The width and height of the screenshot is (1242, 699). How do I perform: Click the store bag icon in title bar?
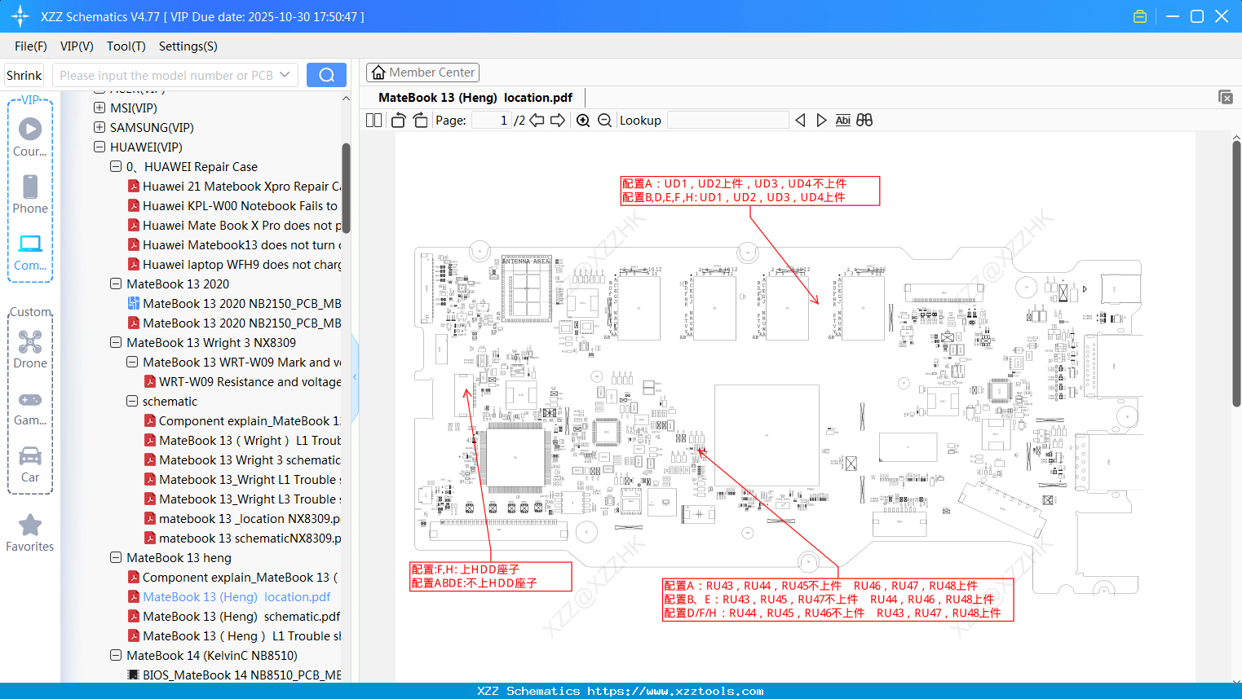coord(1140,16)
